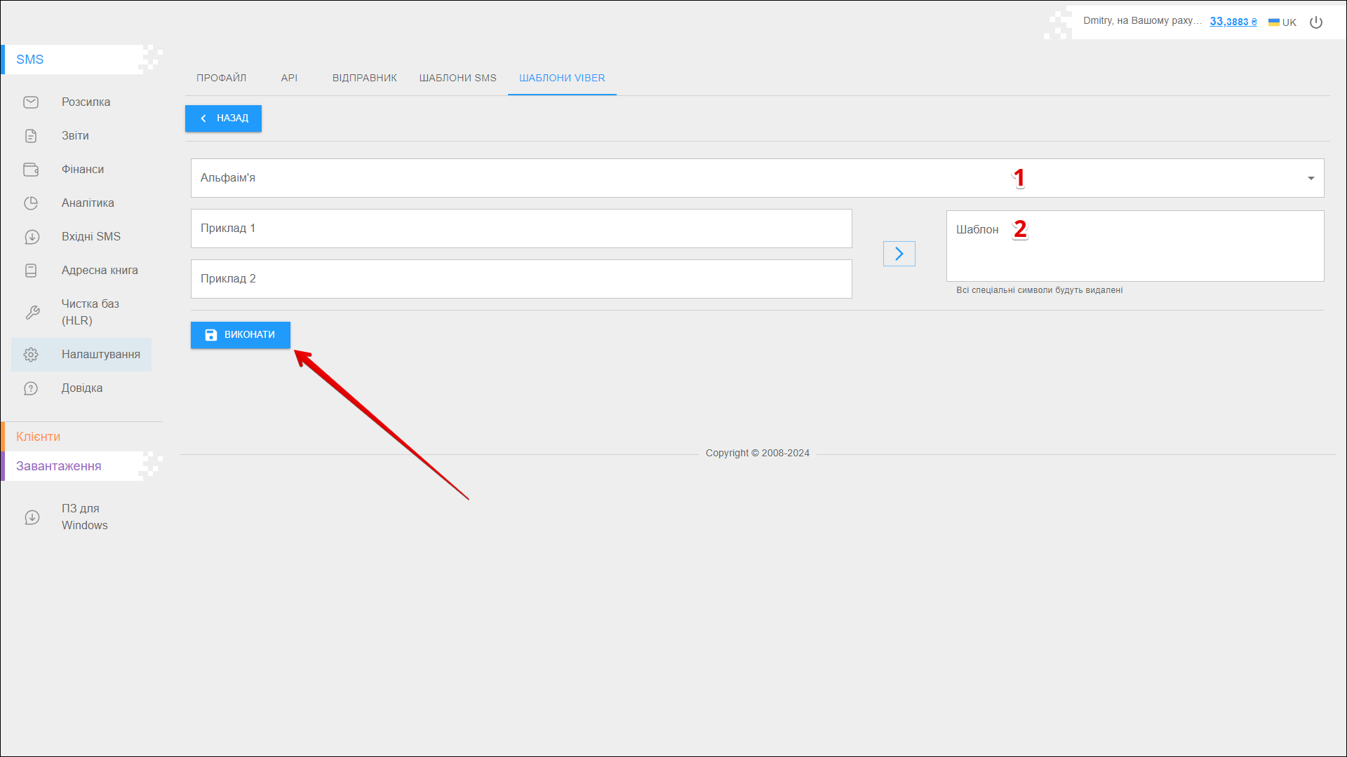
Task: Click the account balance link
Action: [x=1233, y=22]
